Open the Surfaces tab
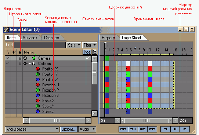This screenshot has width=199, height=135. coord(30,38)
